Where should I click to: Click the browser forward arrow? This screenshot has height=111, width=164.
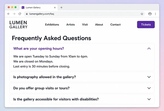pos(14,14)
